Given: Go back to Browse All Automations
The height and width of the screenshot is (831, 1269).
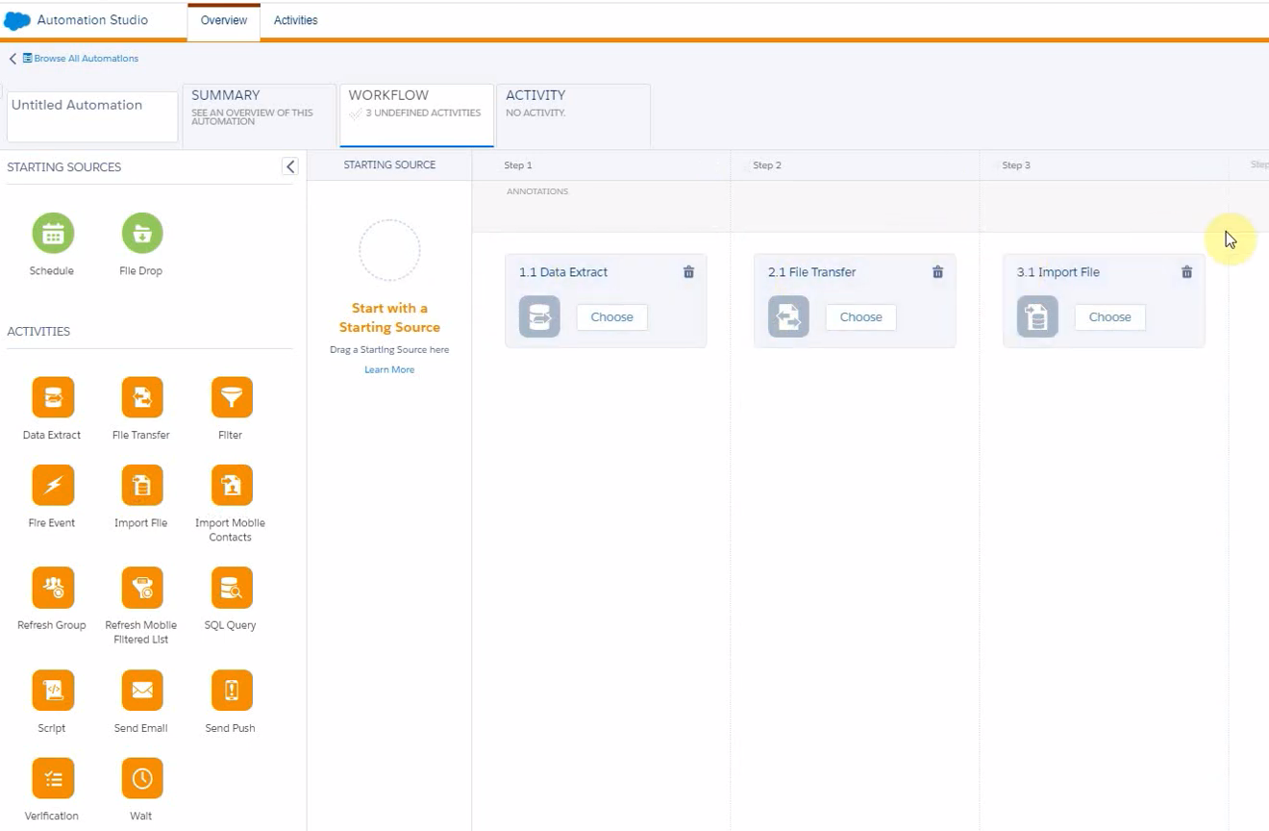Looking at the screenshot, I should [80, 59].
